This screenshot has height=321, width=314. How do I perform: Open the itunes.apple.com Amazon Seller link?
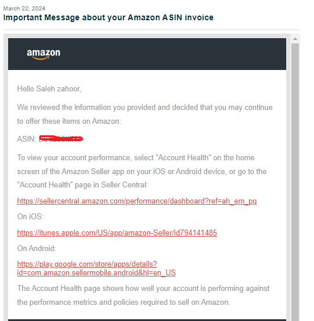(117, 233)
